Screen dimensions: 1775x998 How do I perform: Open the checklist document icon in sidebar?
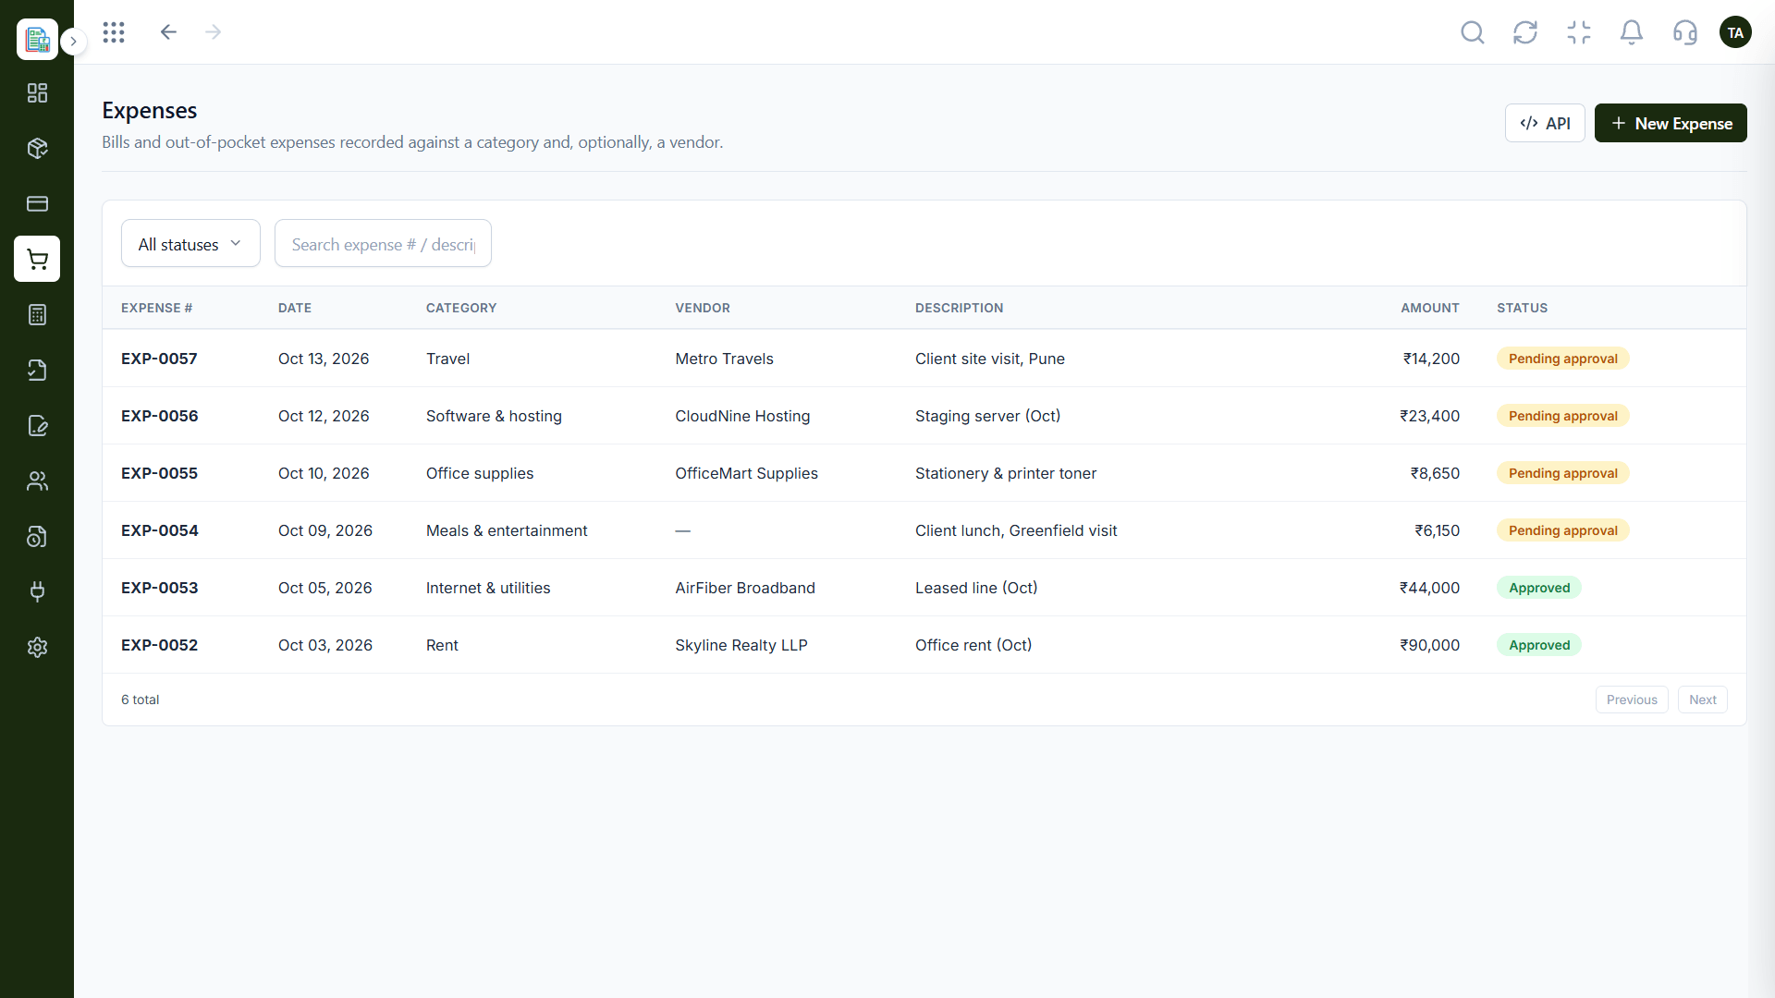click(x=37, y=371)
